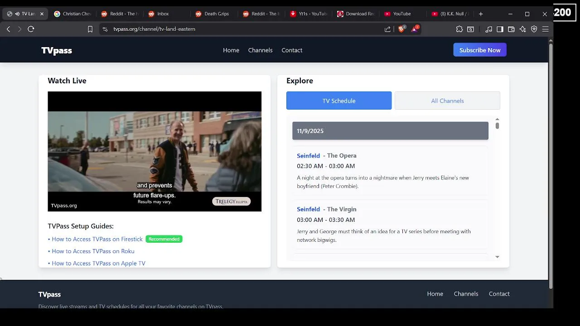This screenshot has width=580, height=326.
Task: Click the address bar URL field
Action: 245,29
